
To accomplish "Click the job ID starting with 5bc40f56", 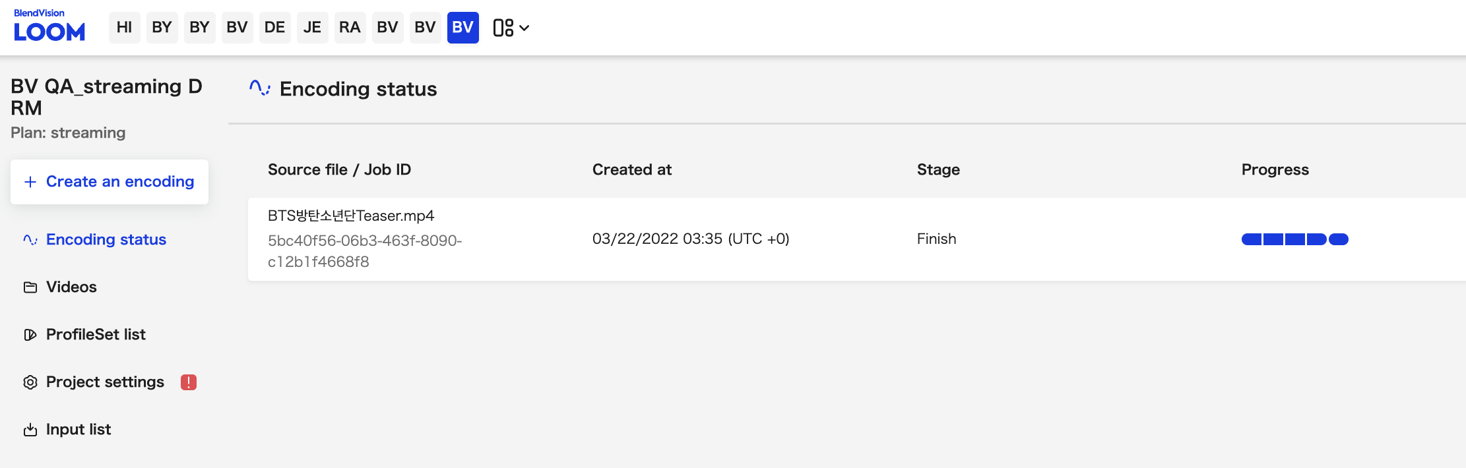I will [x=364, y=251].
